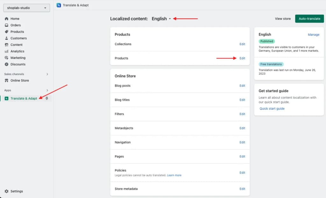
Task: Open the shoplab-studio store switcher dropdown
Action: coord(27,8)
